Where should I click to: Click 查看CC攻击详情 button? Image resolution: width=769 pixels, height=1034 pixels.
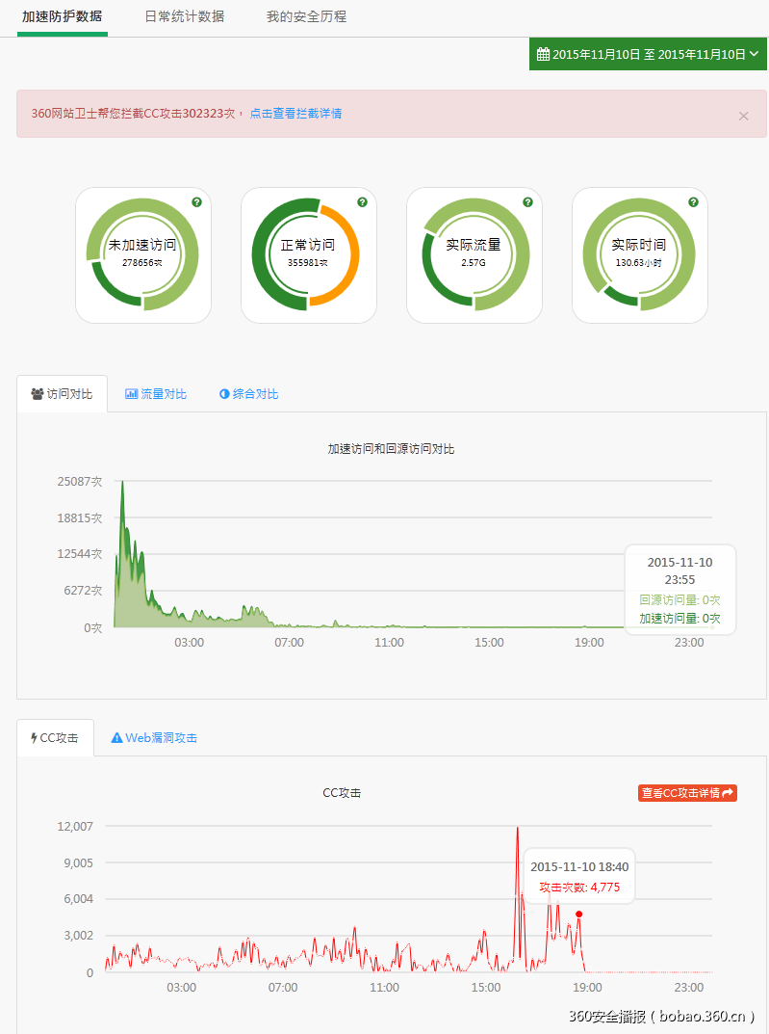click(x=687, y=793)
